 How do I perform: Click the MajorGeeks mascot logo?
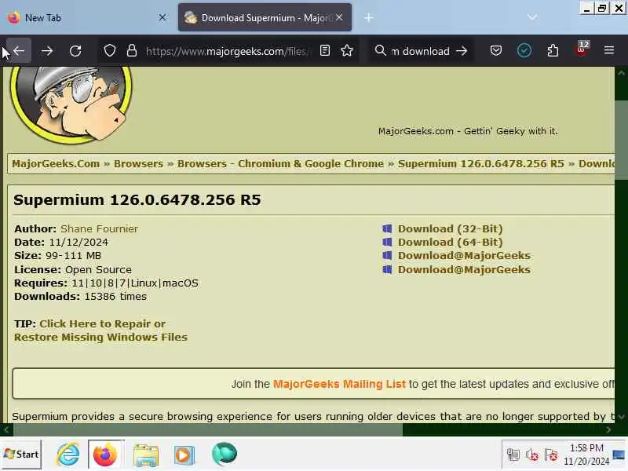pos(71,104)
